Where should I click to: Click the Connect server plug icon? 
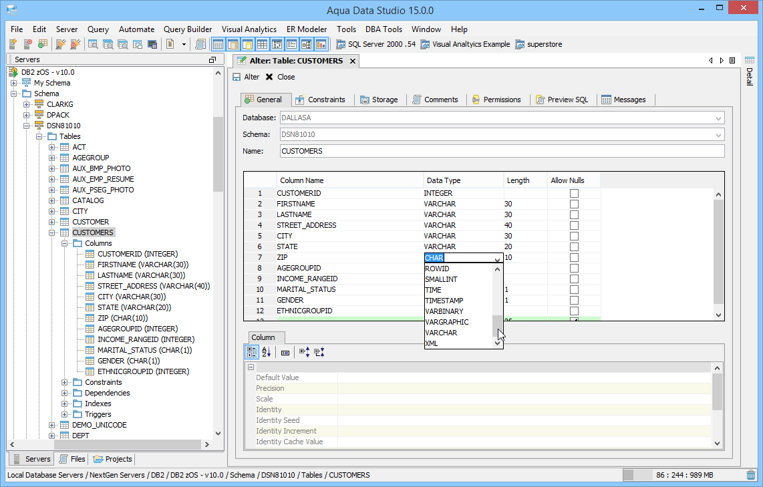tap(60, 44)
